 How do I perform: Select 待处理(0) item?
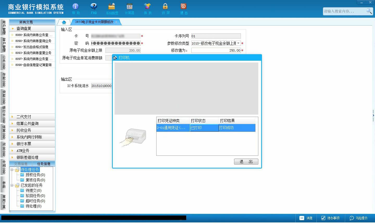[x=31, y=206]
